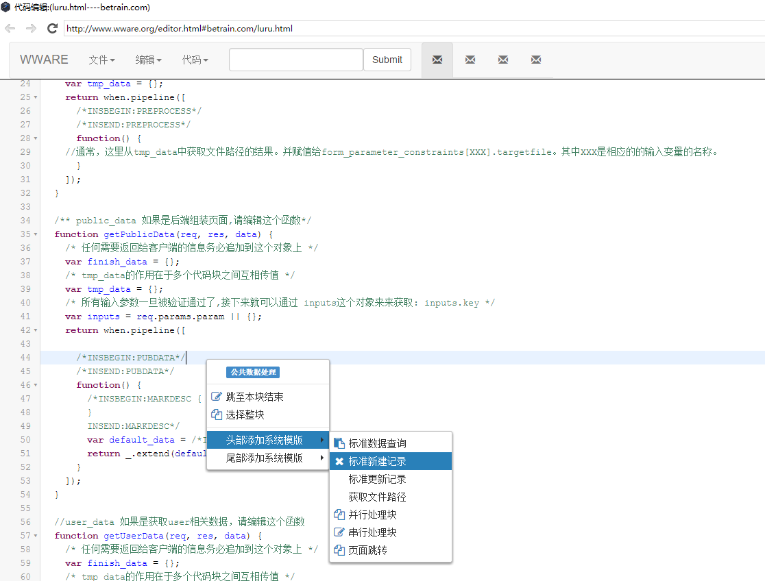Screen dimensions: 765x581
Task: Click the copy icon beside 页面跳转
Action: click(339, 550)
